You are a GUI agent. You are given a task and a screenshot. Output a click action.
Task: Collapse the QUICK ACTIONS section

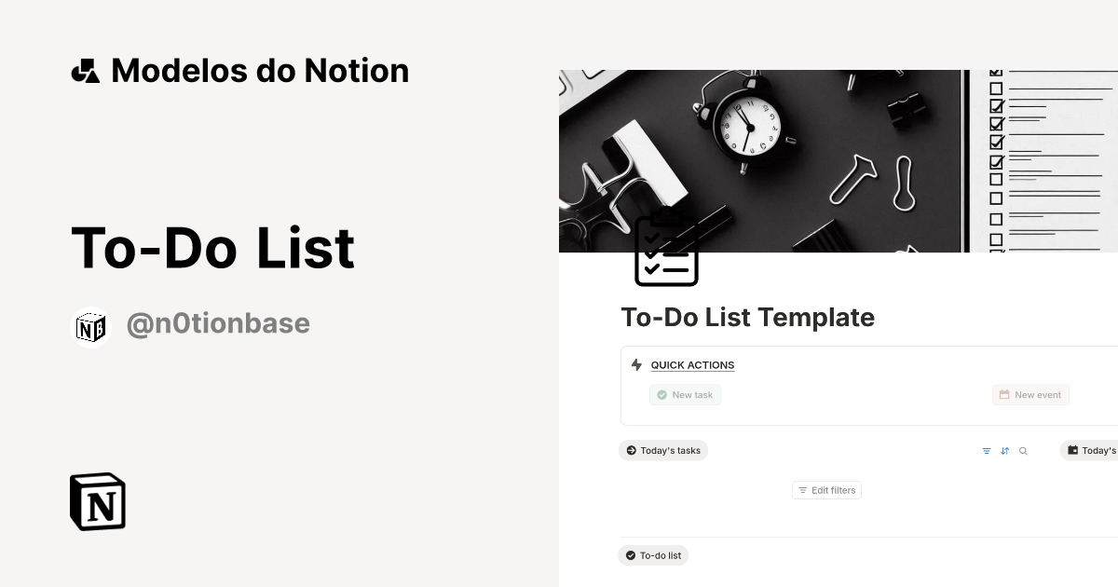(x=692, y=364)
